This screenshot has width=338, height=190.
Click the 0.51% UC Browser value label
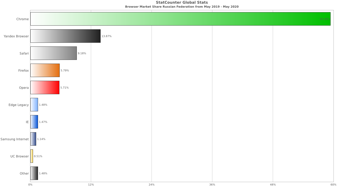tap(38, 156)
